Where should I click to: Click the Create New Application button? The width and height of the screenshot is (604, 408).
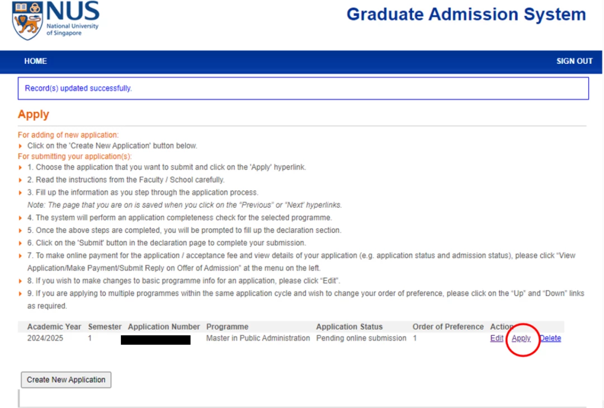[x=66, y=379]
